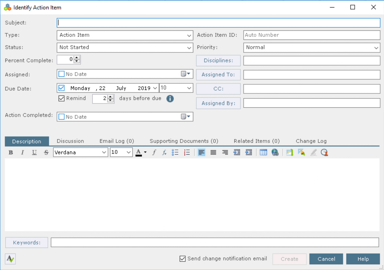Align text left

202,152
